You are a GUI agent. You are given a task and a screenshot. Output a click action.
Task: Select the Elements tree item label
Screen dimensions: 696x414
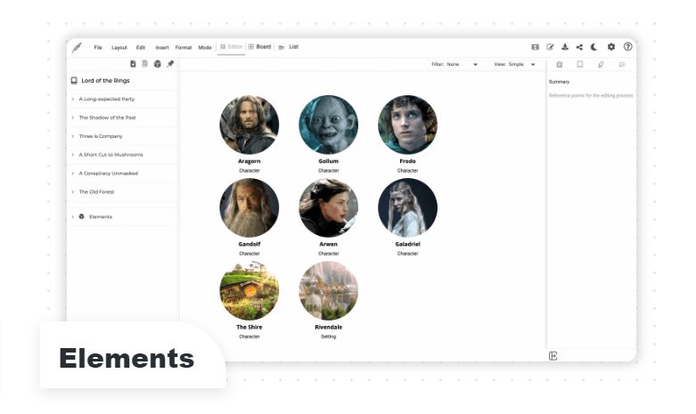(x=101, y=216)
